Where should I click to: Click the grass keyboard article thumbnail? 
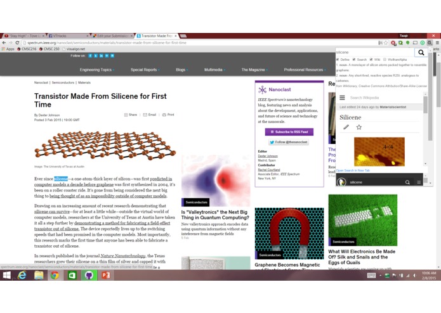[x=362, y=220]
